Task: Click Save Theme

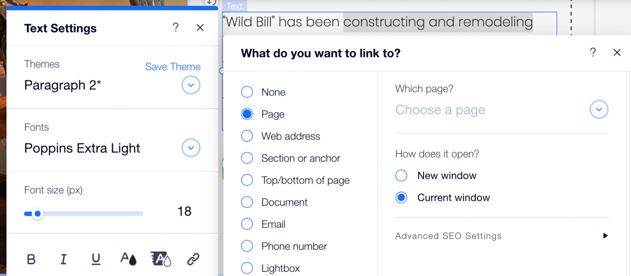Action: [x=173, y=66]
